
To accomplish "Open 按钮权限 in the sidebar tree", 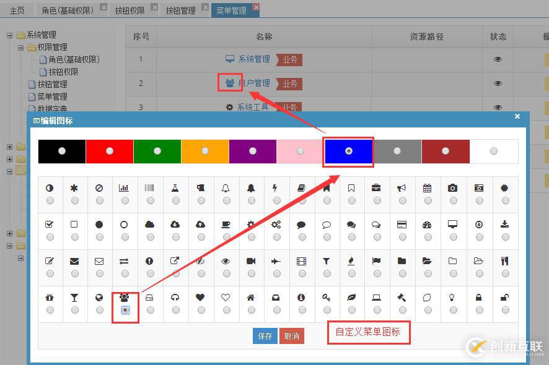I will (63, 72).
